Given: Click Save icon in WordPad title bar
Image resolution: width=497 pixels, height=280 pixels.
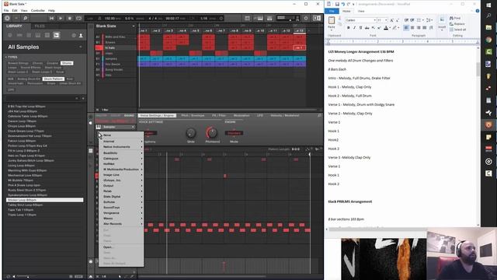Looking at the screenshot, I should (337, 4).
